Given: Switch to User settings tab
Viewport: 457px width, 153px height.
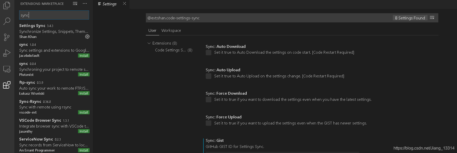Looking at the screenshot, I should pyautogui.click(x=152, y=31).
